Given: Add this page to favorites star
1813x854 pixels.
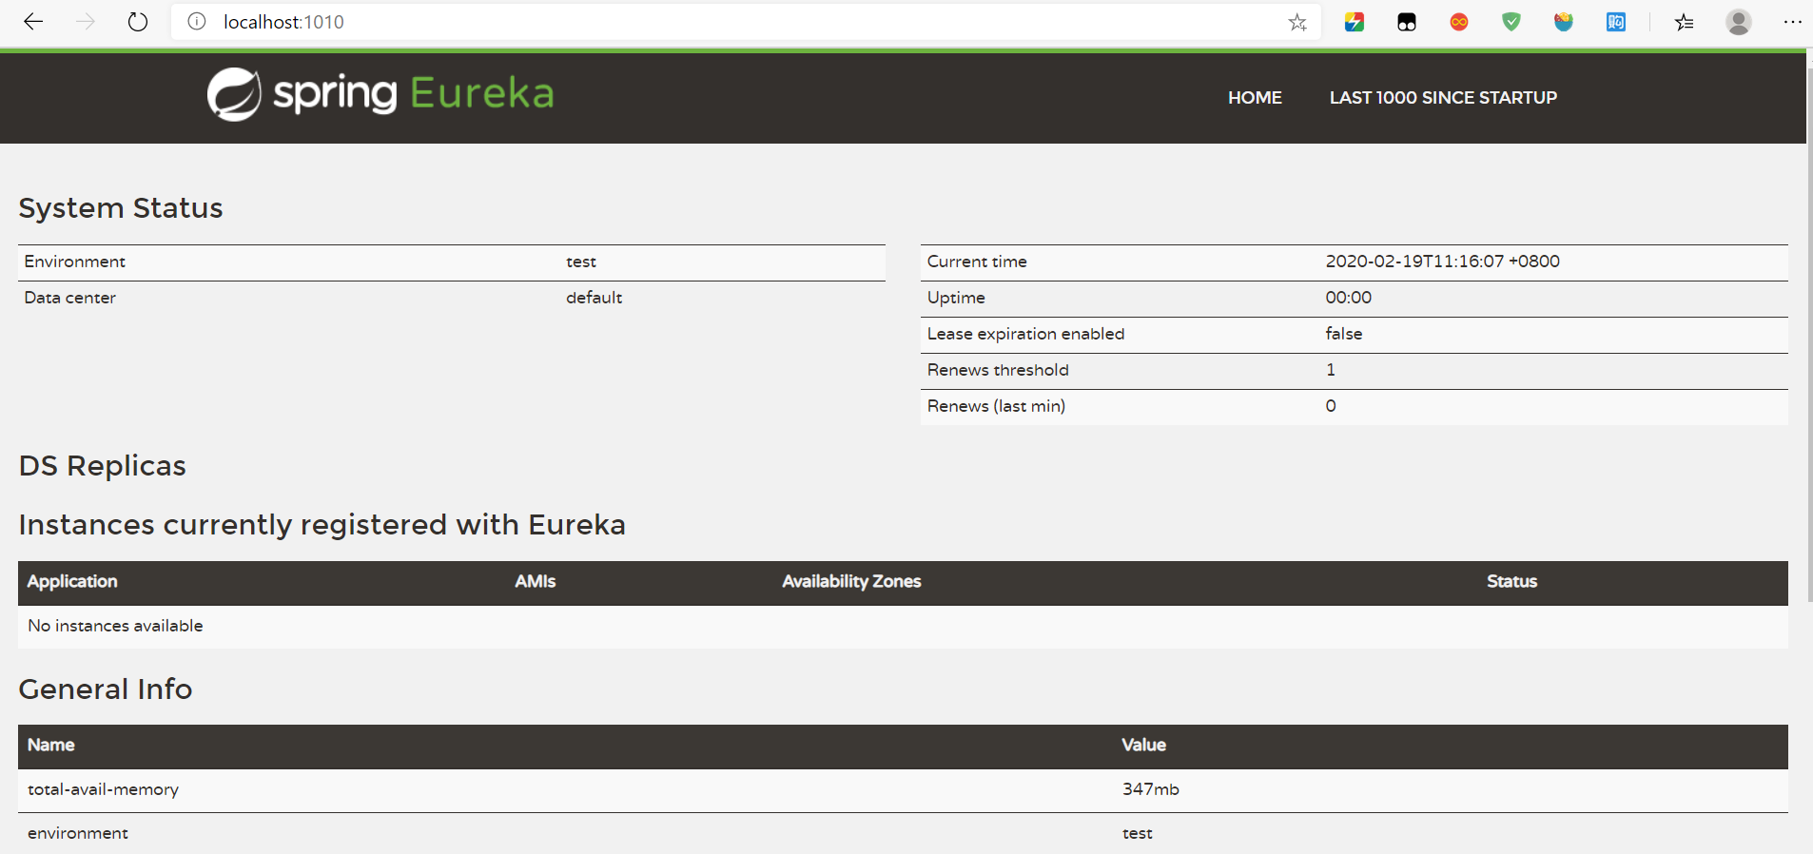Looking at the screenshot, I should (1297, 22).
